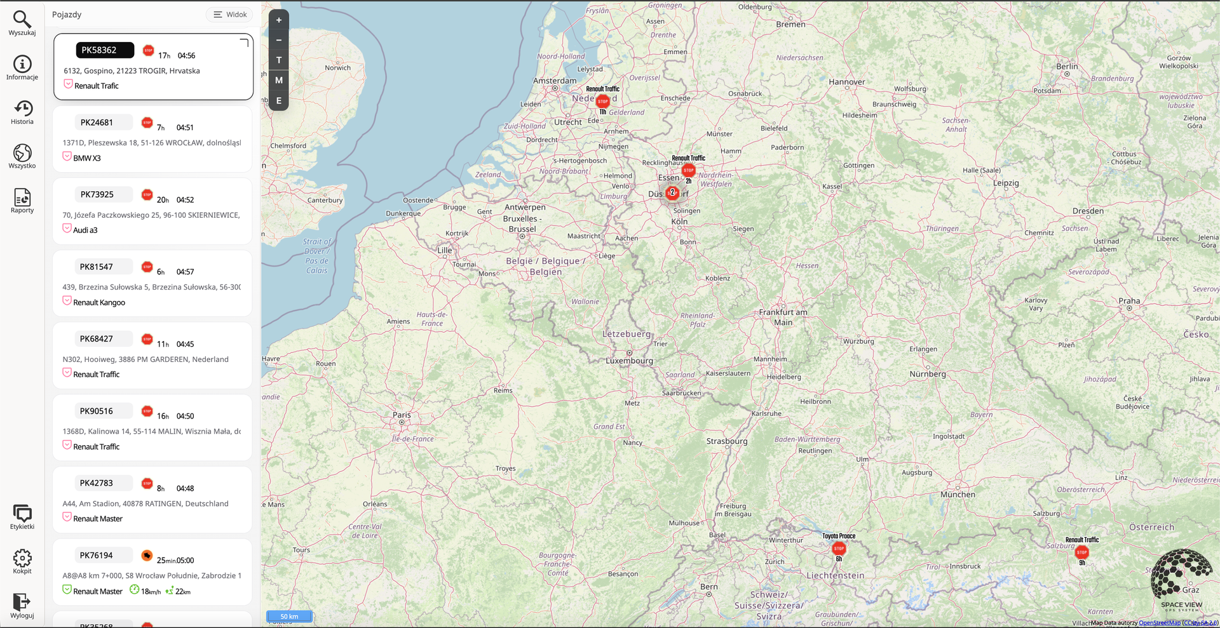Viewport: 1220px width, 628px height.
Task: Click corner marker on PK58362 card
Action: click(244, 43)
